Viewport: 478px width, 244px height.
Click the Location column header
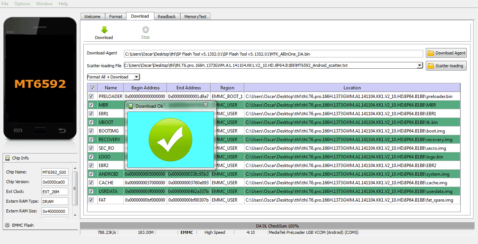tap(352, 88)
